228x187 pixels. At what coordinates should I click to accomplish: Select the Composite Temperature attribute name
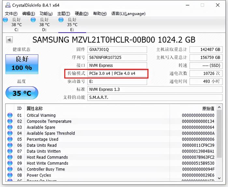click(x=49, y=121)
